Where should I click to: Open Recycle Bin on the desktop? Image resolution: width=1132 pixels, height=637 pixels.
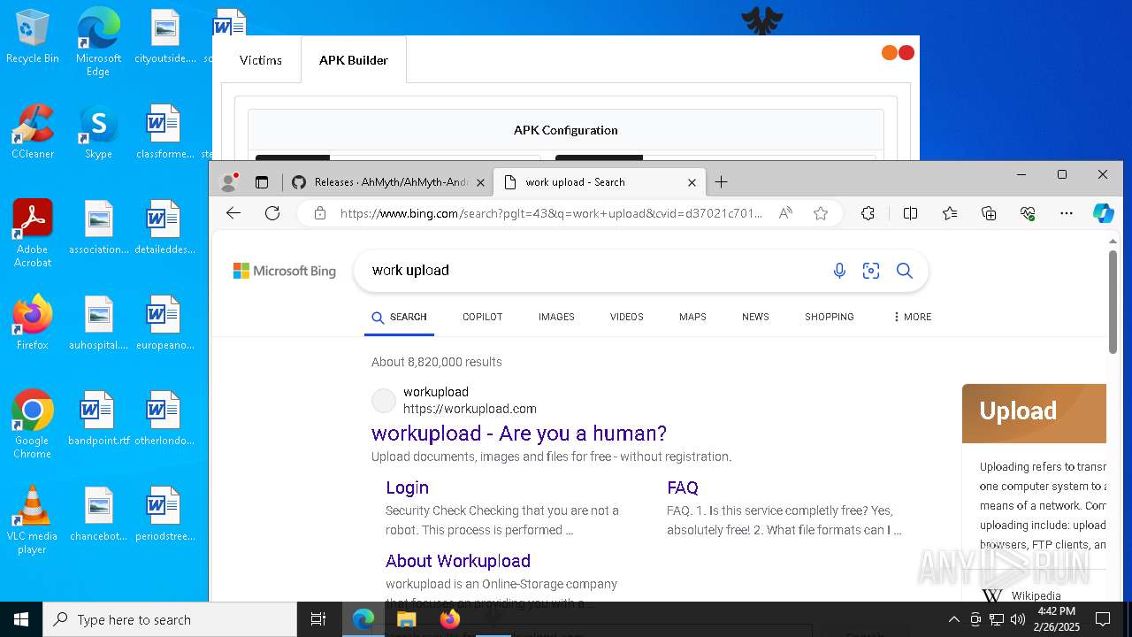[x=33, y=36]
